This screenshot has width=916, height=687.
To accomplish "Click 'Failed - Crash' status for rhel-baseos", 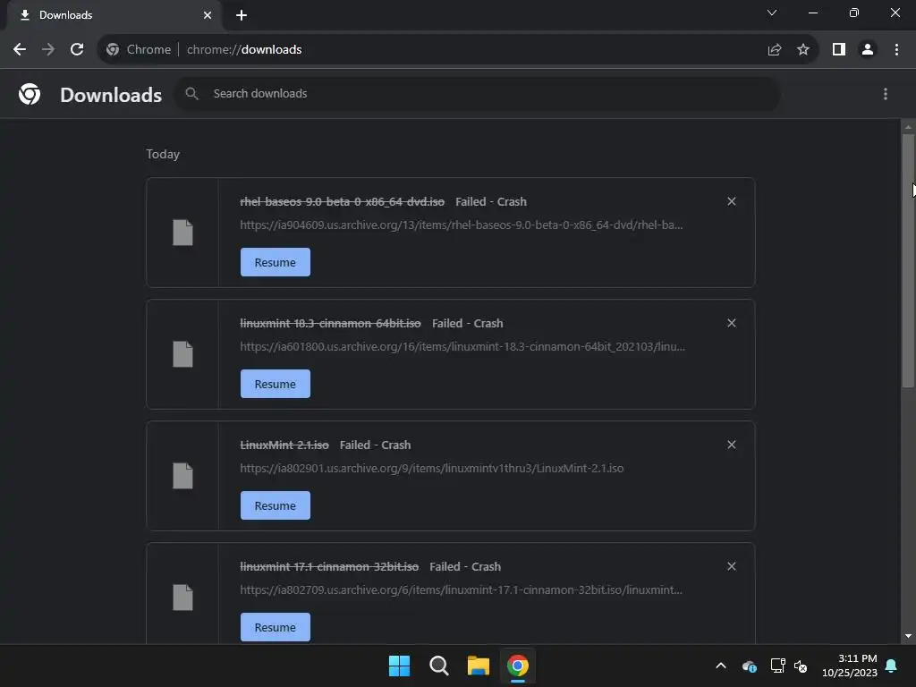I will coord(491,201).
